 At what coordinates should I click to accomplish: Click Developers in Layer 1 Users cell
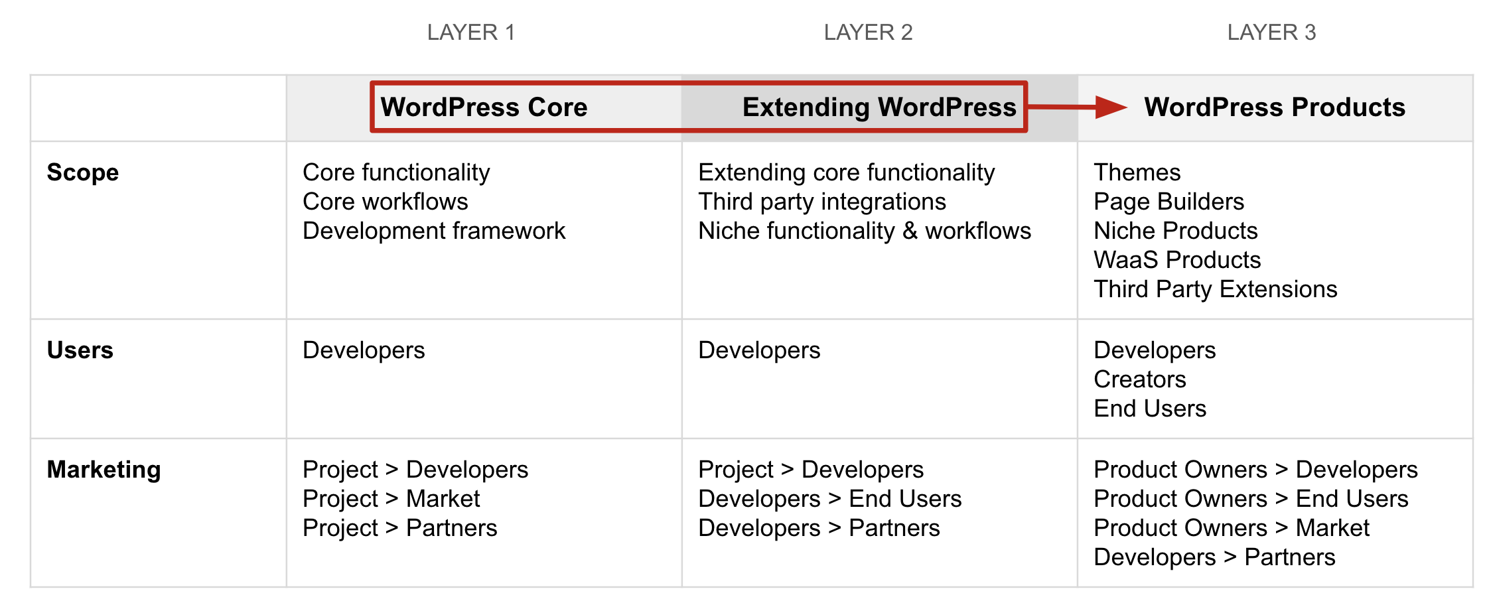coord(364,350)
